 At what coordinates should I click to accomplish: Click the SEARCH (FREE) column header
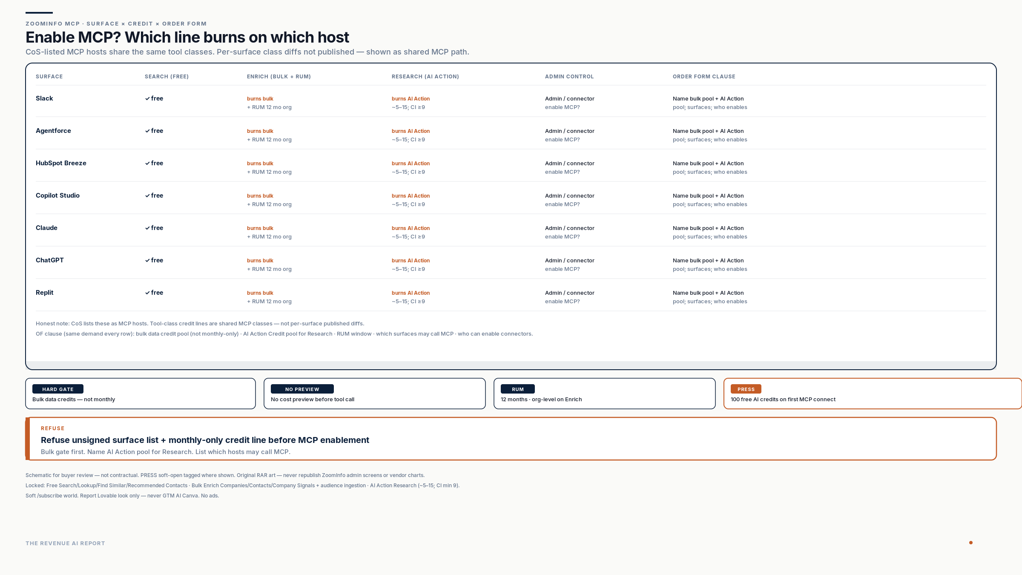pyautogui.click(x=167, y=77)
